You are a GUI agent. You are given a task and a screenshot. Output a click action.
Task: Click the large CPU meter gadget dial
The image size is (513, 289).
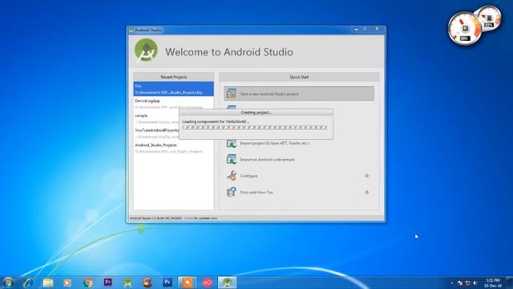coord(465,29)
